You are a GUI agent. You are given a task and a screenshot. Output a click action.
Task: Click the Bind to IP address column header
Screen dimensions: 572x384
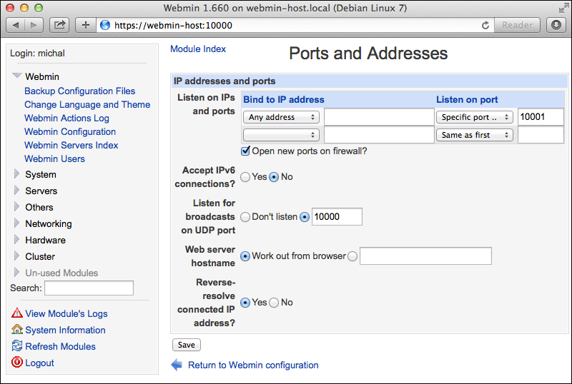283,99
